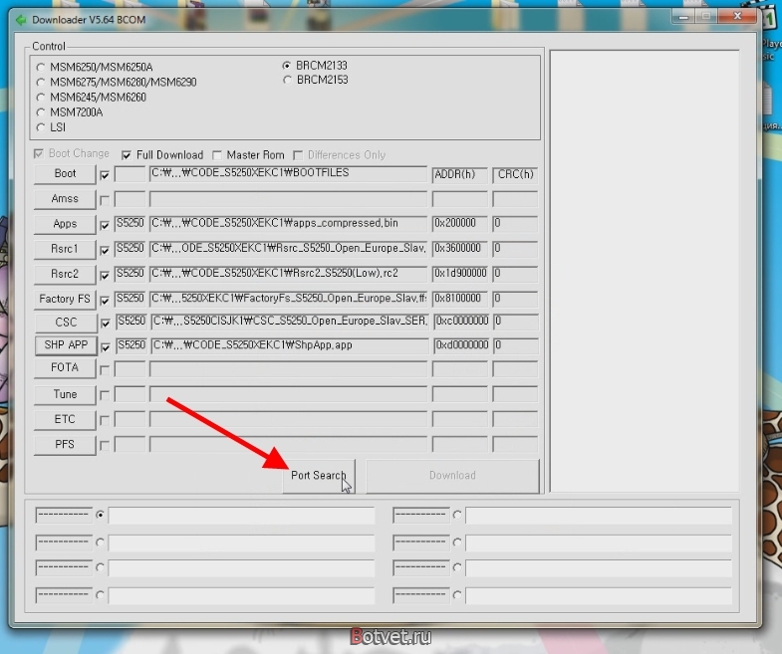The image size is (782, 654).
Task: Click the Tune file button
Action: [x=65, y=395]
